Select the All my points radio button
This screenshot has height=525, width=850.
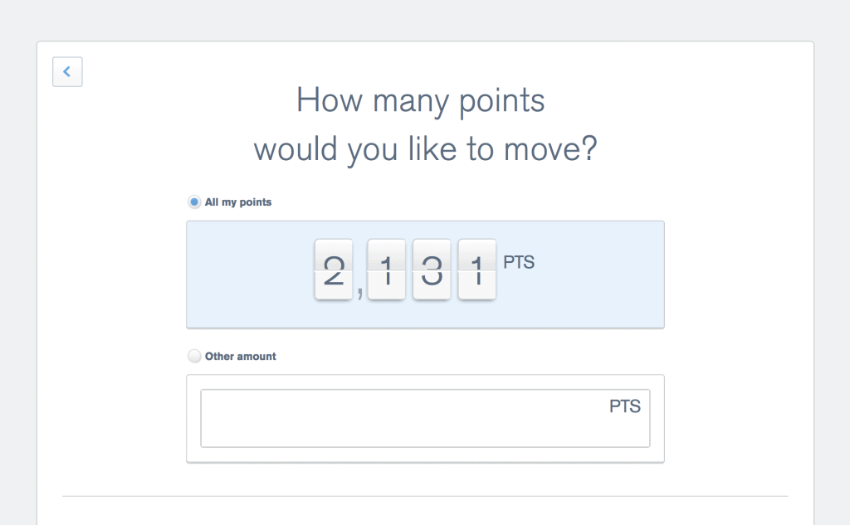click(194, 202)
